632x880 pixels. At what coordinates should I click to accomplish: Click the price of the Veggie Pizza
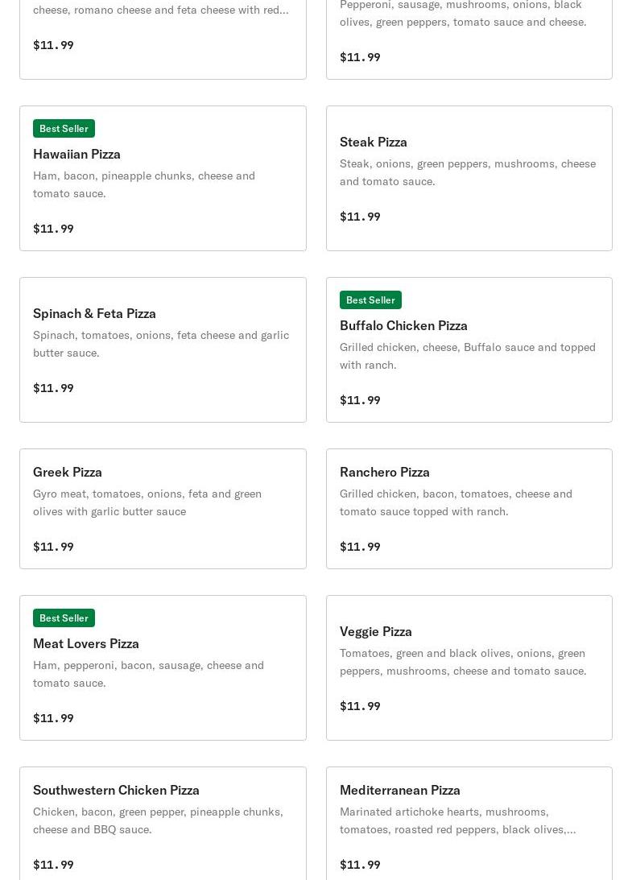pyautogui.click(x=360, y=706)
